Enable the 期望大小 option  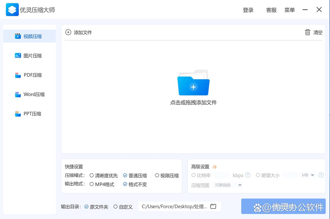pos(258,175)
